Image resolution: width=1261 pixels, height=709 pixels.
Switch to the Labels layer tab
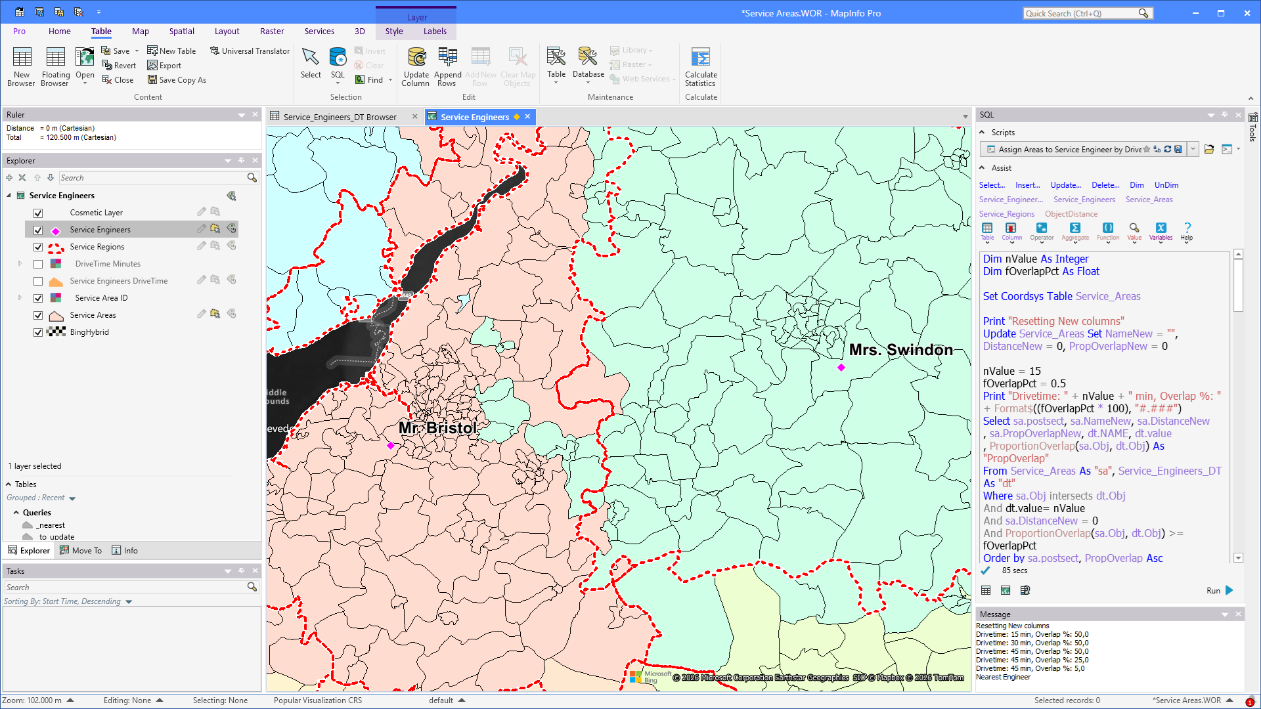(x=435, y=32)
